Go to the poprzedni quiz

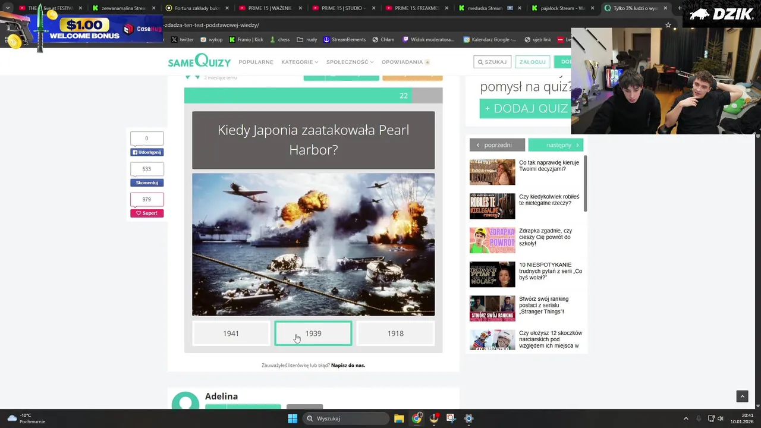click(497, 145)
